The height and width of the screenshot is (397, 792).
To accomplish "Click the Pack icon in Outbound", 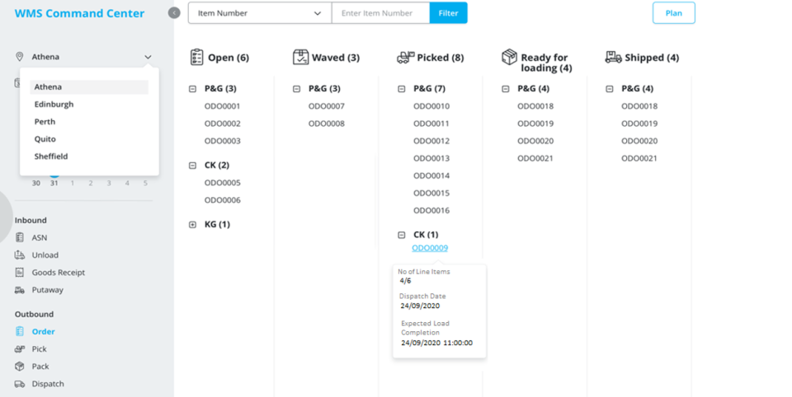I will (x=20, y=367).
